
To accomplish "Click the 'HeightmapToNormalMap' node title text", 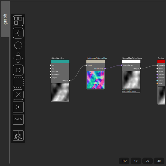I will pyautogui.click(x=97, y=58).
